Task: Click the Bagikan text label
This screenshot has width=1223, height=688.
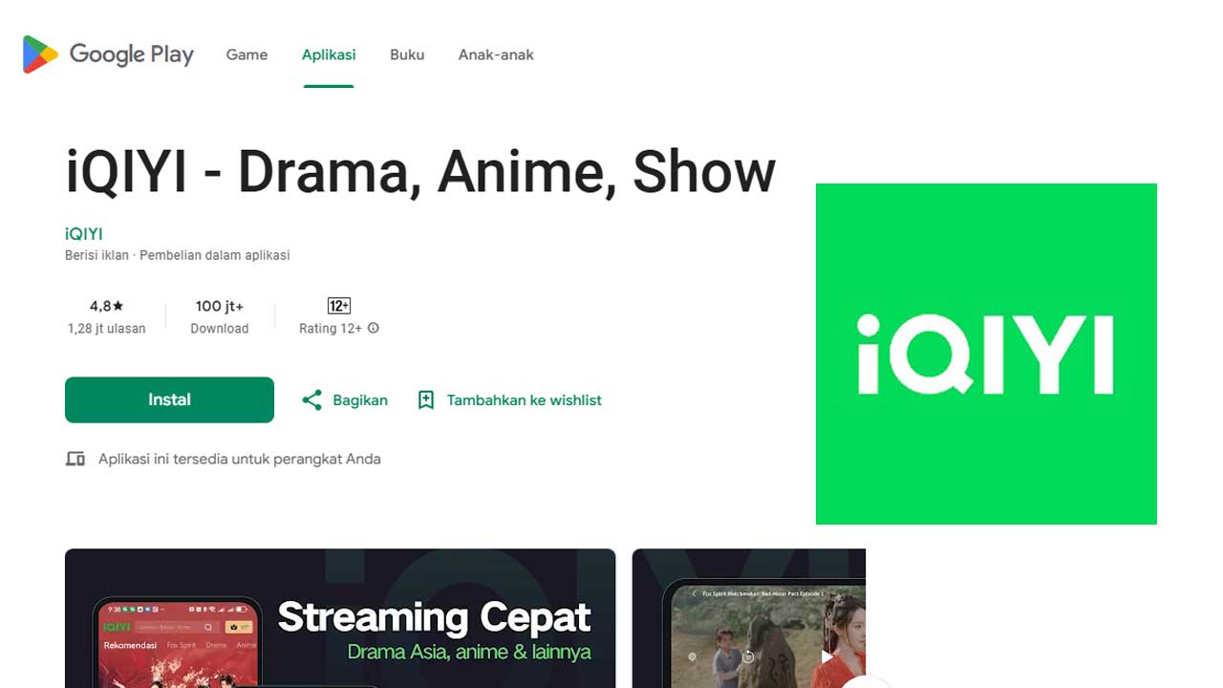Action: click(x=360, y=400)
